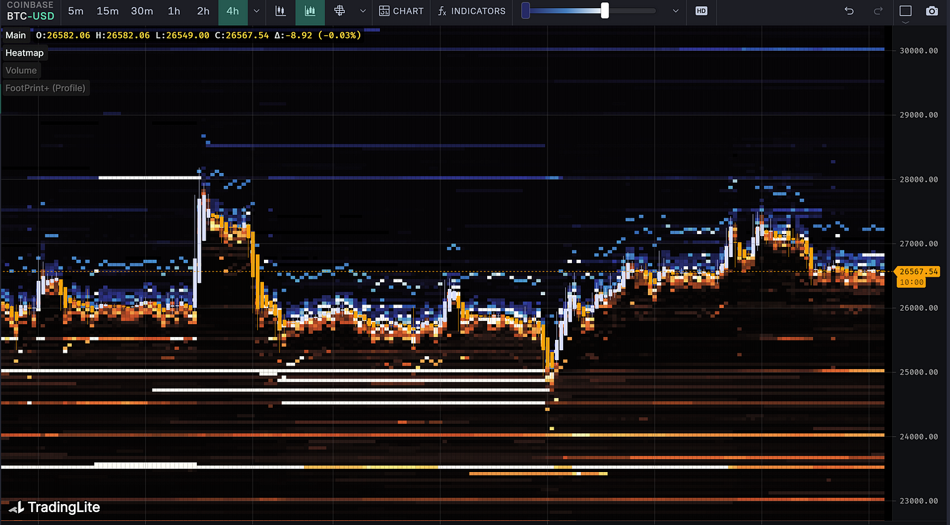This screenshot has width=950, height=525.
Task: Collapse price axis with small chevron under toolbar
Action: coord(905,23)
